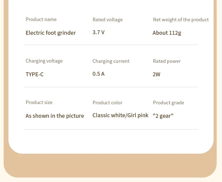Click the "Product grade" label
Viewport: 222px width, 182px height.
[x=168, y=103]
